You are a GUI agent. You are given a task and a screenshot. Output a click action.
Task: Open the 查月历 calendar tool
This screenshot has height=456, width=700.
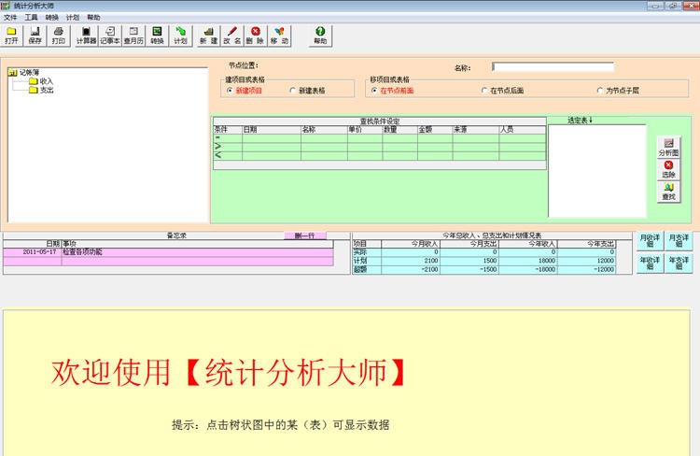point(133,36)
